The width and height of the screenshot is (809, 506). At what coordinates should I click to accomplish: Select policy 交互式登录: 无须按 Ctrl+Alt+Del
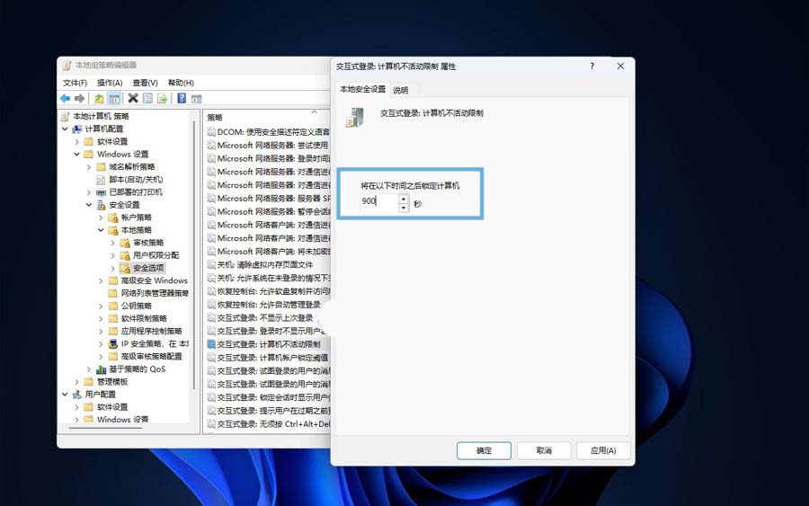coord(273,424)
